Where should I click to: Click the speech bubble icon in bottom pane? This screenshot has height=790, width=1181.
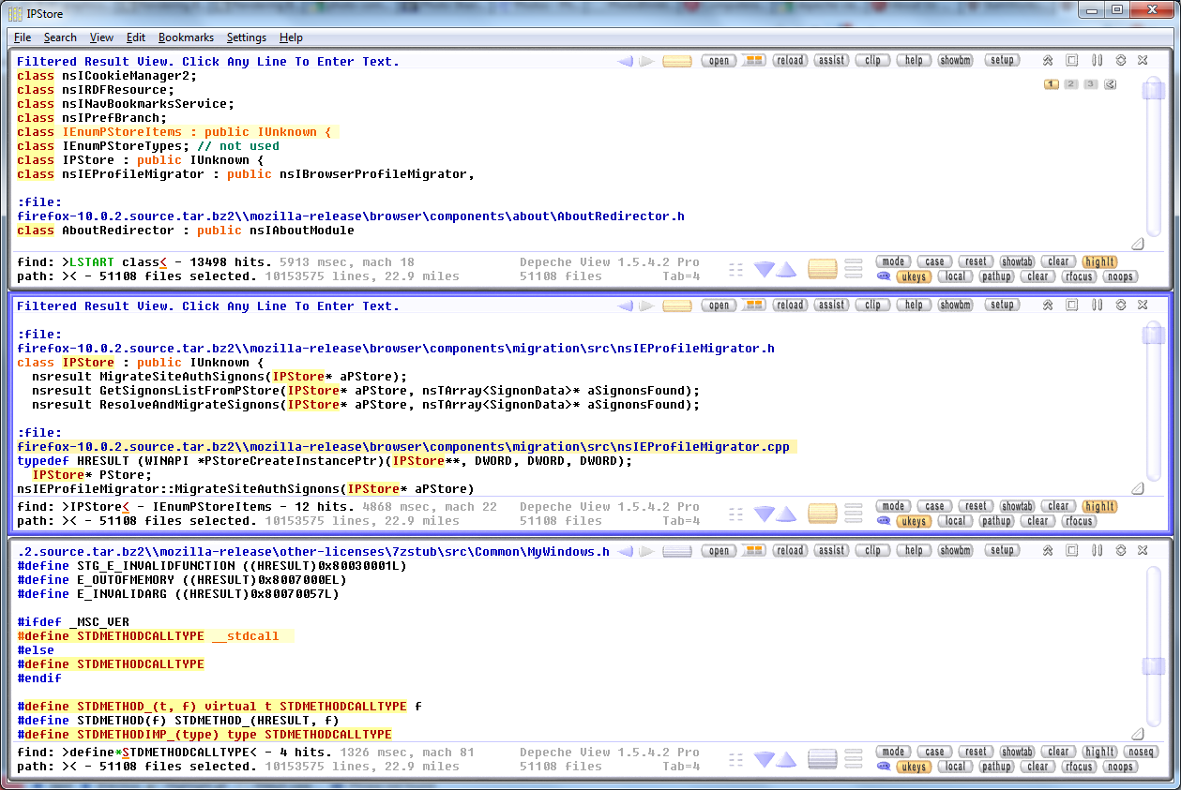(x=883, y=767)
